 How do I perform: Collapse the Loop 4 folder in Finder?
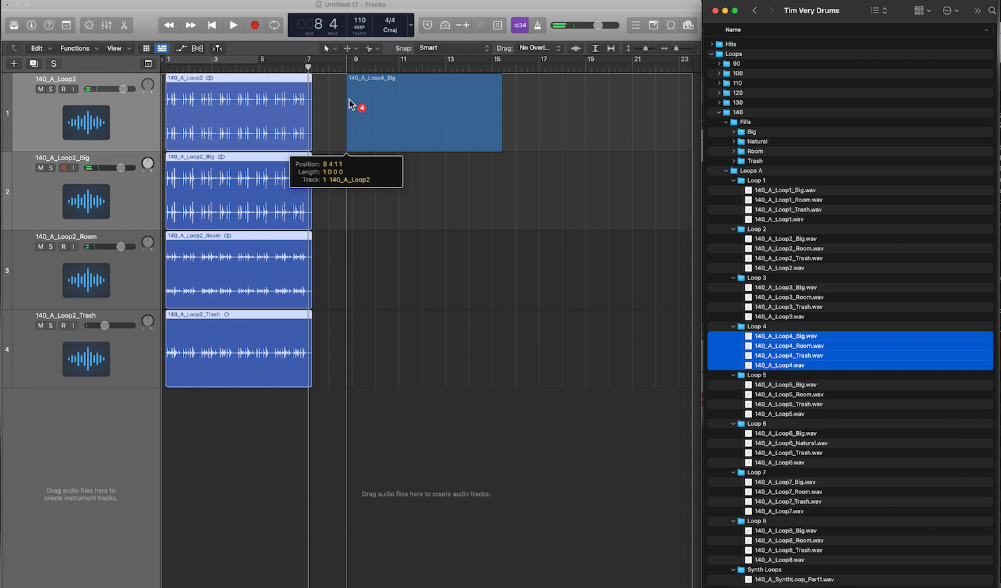click(x=733, y=326)
